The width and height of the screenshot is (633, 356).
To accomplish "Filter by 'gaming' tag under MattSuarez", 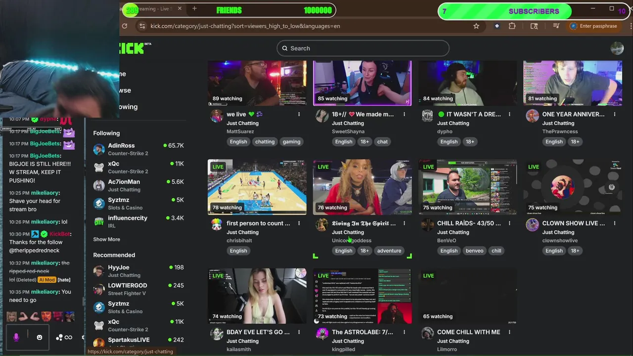I will [291, 141].
